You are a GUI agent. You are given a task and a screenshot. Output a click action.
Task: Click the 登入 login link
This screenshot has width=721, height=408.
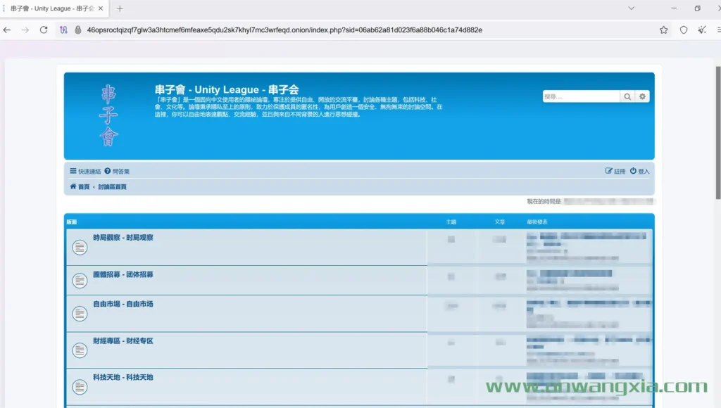coord(639,172)
